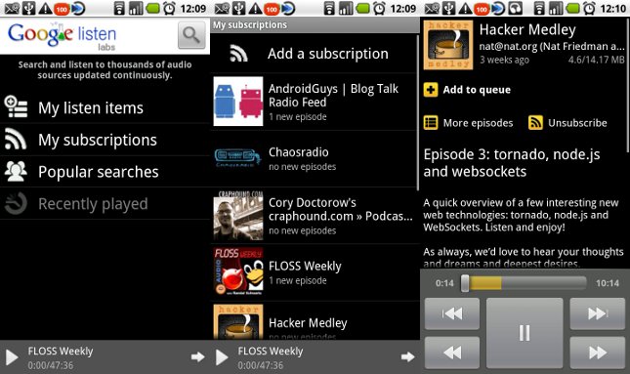This screenshot has width=630, height=374.
Task: Tap the alarm clock icon next to 12:10
Action: point(589,8)
